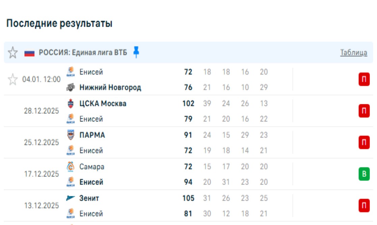Click the Енисей logo in 04.01 match
Screen dimensions: 377x225
pyautogui.click(x=71, y=72)
